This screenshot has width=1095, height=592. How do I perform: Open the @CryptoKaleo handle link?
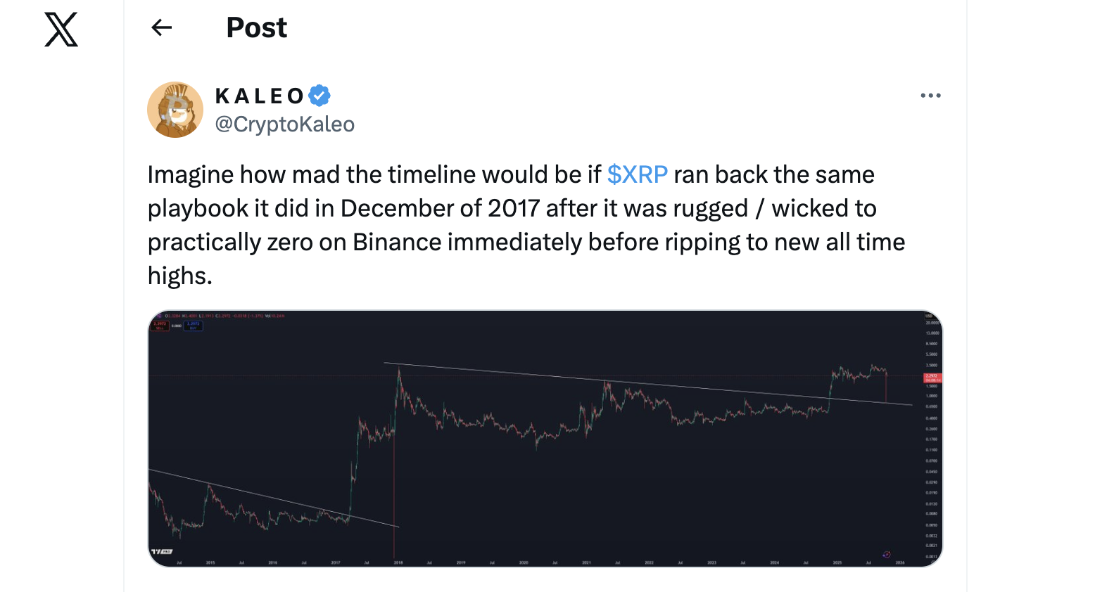[x=284, y=124]
